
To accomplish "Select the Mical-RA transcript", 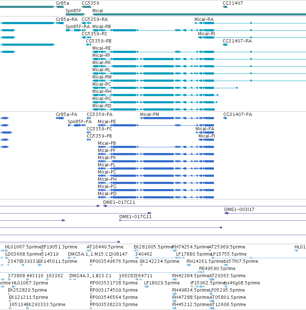I will tap(250, 23).
